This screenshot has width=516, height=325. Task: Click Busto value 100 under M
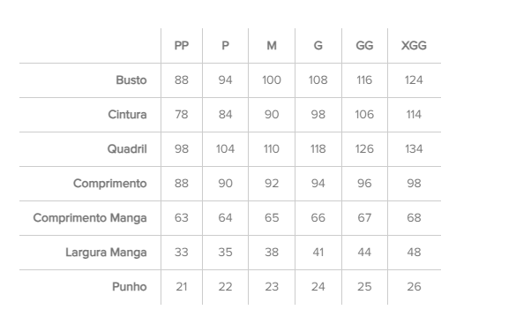pyautogui.click(x=272, y=80)
